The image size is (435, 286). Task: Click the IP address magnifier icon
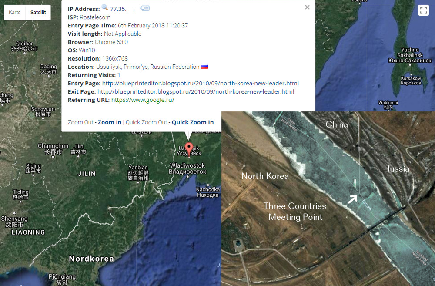coord(104,7)
